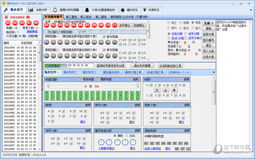Click scroll-down arrow of the 杀号 panel
The height and width of the screenshot is (159, 255).
click(148, 59)
